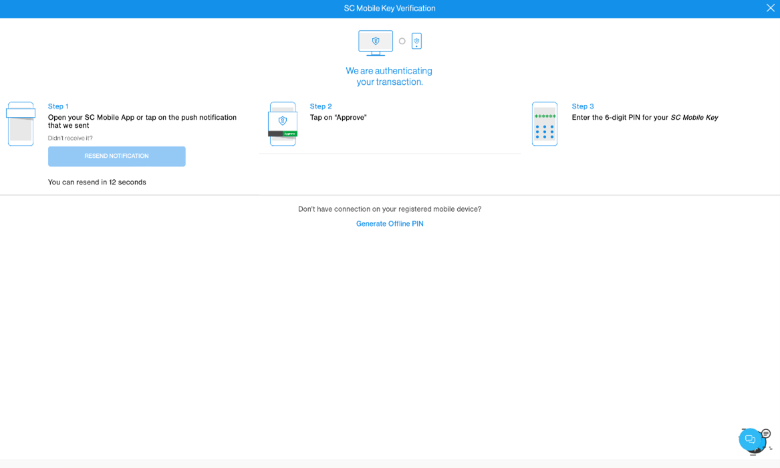Click the small message lines icon beside chat
Screen dimensions: 780x468
[x=766, y=433]
